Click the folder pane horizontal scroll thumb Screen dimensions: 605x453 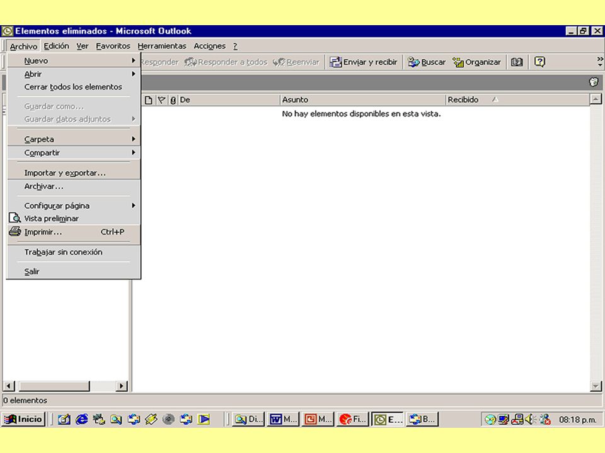pos(54,386)
